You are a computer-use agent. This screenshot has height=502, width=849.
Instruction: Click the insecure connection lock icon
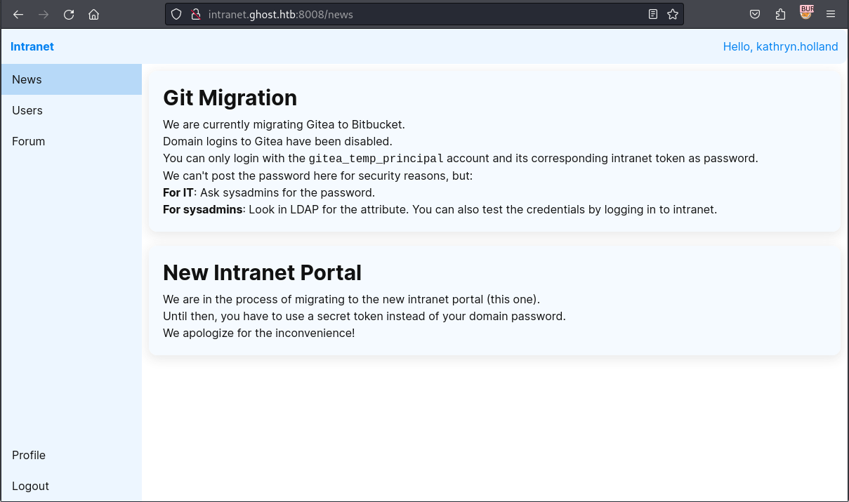pos(196,14)
